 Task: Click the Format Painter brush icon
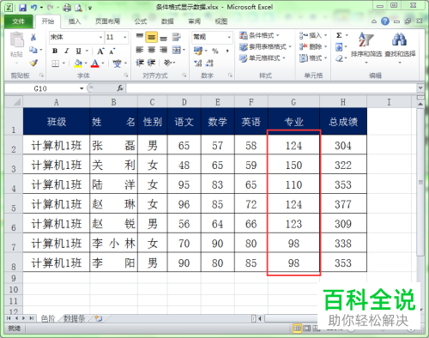pyautogui.click(x=33, y=63)
